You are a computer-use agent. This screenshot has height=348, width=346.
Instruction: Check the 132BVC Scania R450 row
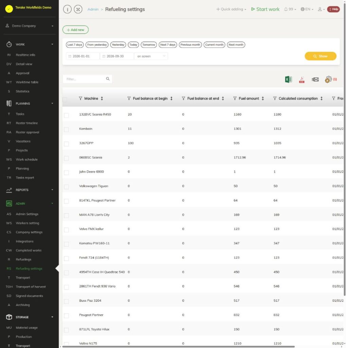pyautogui.click(x=66, y=115)
